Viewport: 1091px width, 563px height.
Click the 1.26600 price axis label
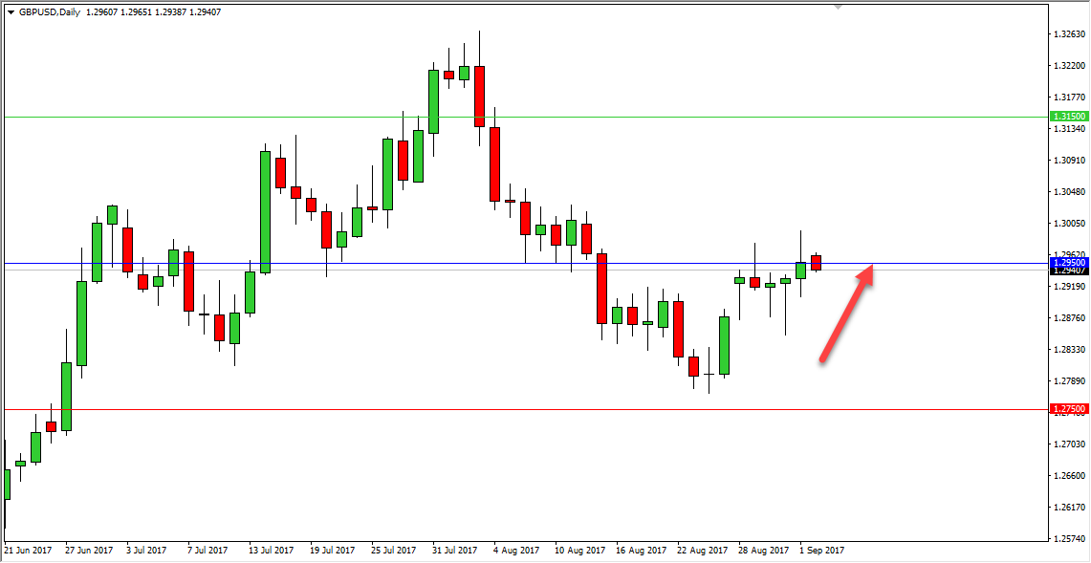coord(1069,475)
